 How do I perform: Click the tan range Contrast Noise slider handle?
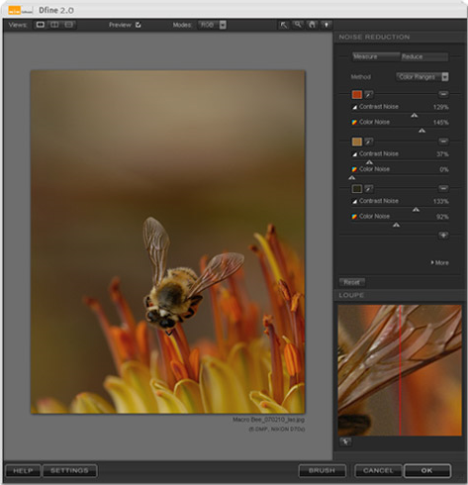369,162
